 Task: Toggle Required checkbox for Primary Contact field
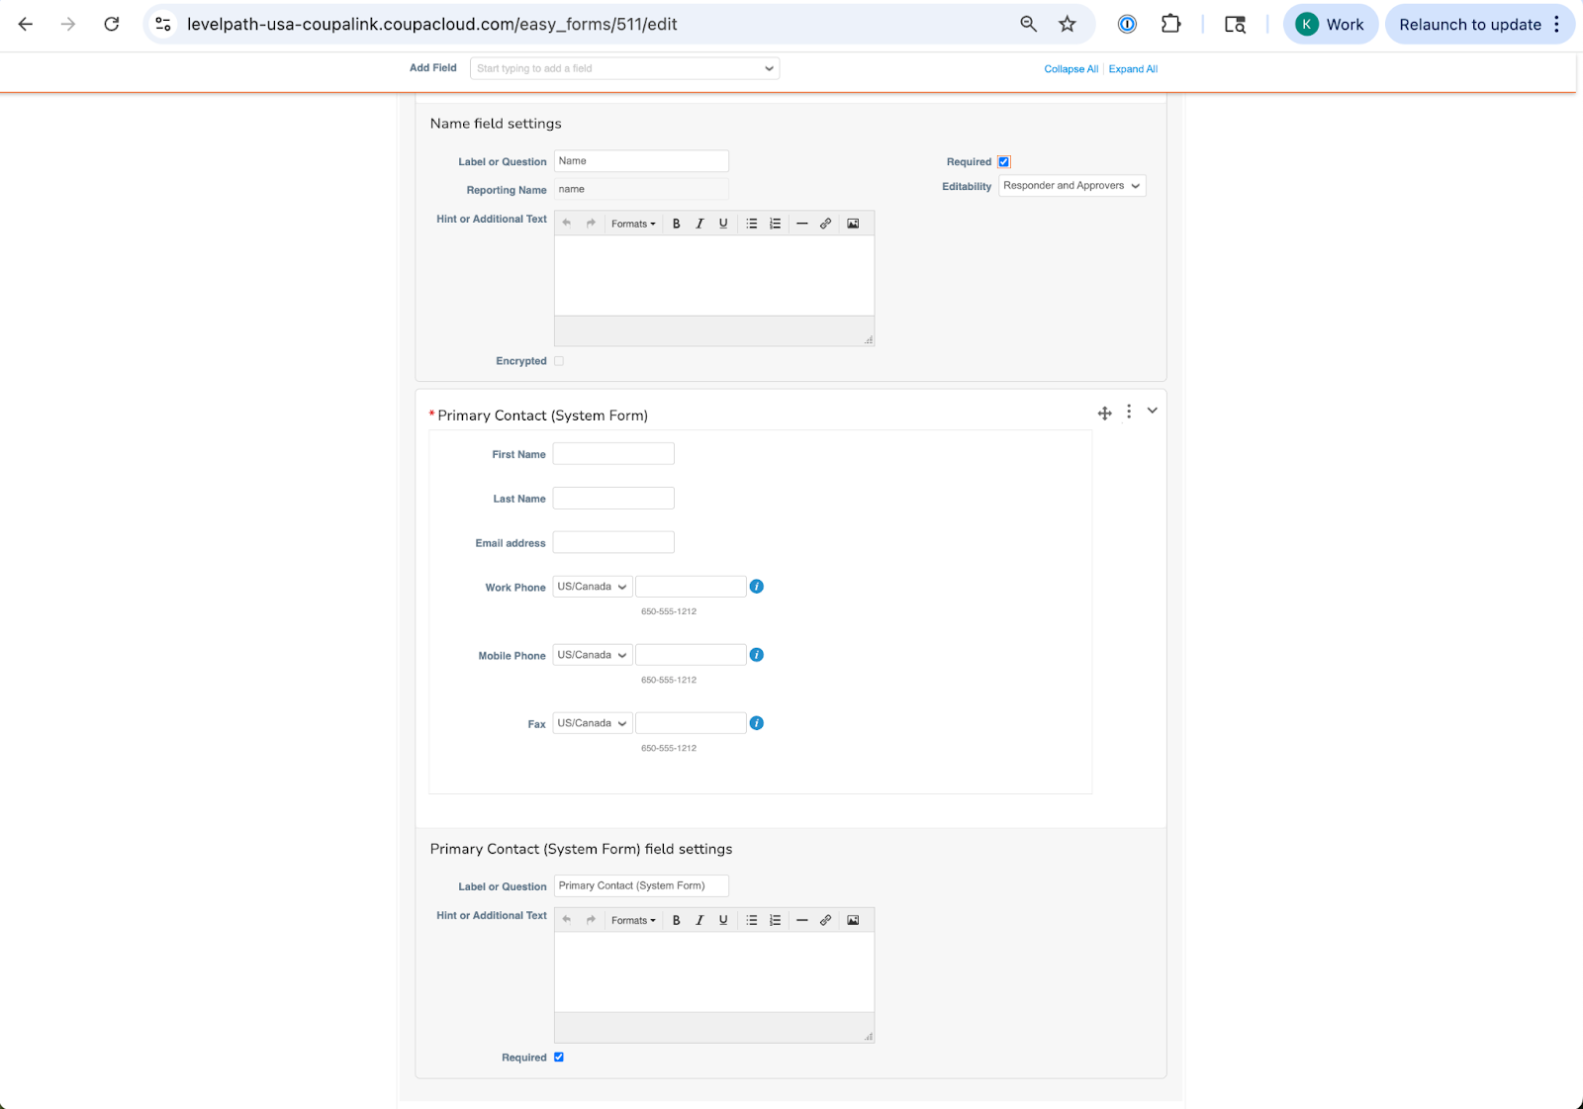point(559,1058)
